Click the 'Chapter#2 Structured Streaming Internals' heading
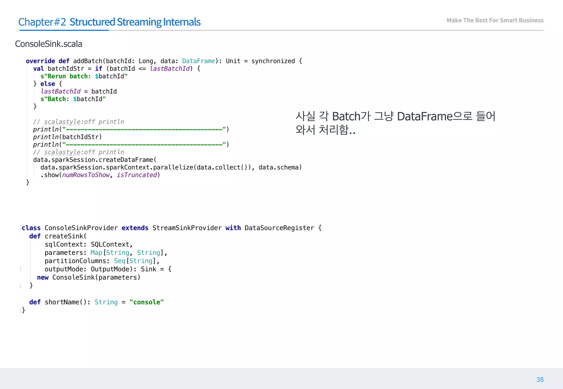 click(x=109, y=22)
